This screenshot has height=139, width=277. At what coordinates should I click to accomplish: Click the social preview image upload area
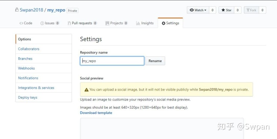(x=162, y=128)
